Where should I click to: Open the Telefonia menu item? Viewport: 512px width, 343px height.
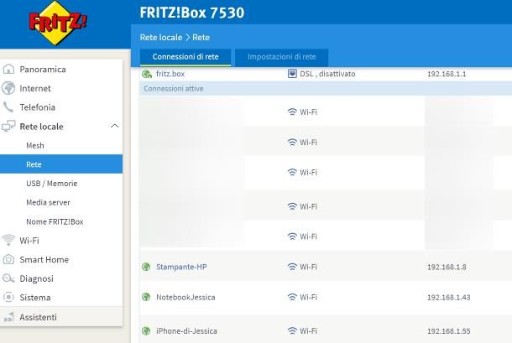61,107
